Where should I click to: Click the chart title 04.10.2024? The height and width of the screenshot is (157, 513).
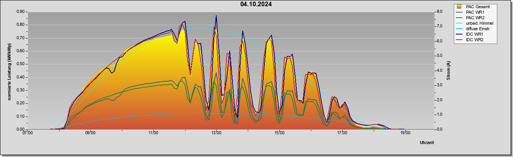256,4
